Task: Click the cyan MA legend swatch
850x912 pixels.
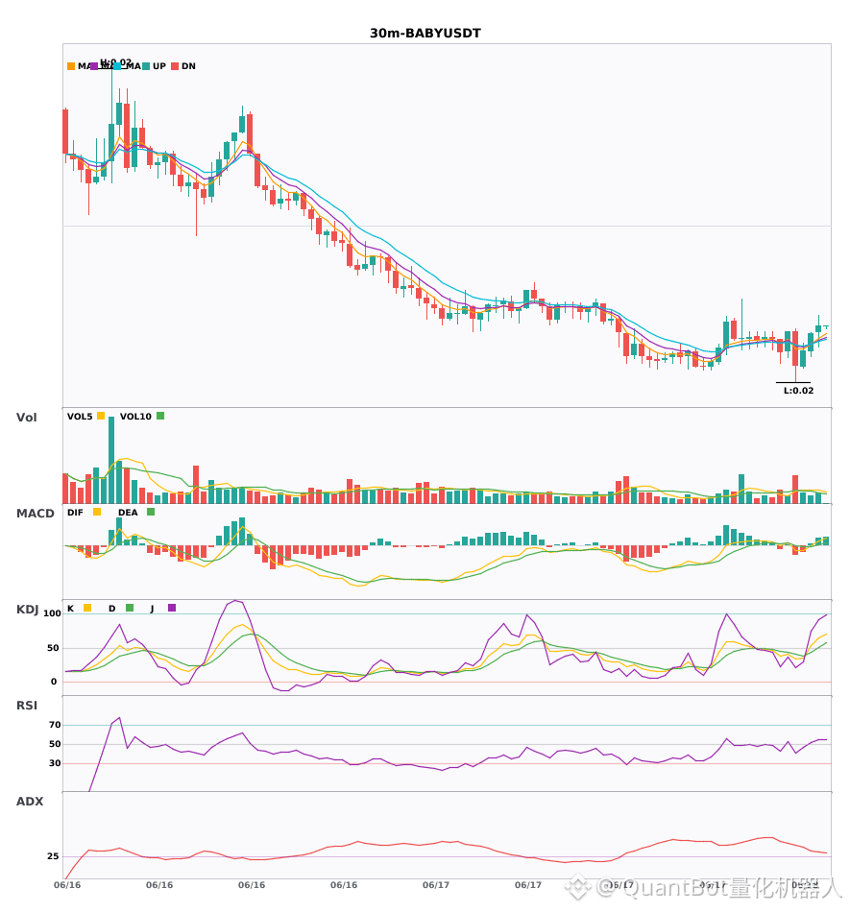Action: pyautogui.click(x=117, y=66)
